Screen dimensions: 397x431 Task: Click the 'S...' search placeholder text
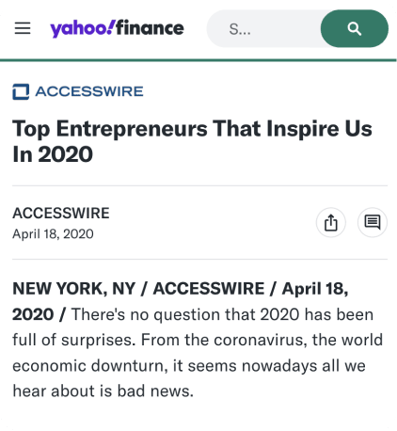(x=240, y=29)
